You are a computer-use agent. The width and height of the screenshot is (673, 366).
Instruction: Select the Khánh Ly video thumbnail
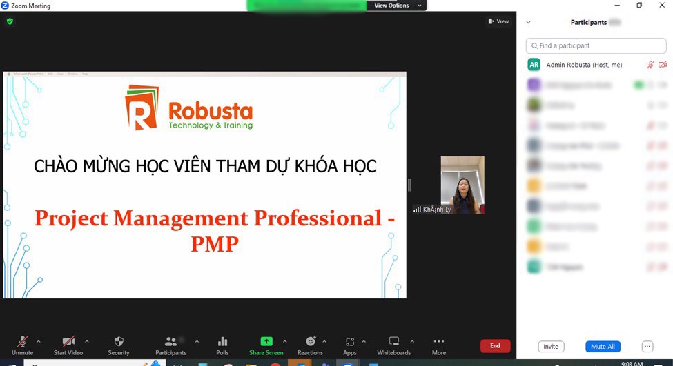pyautogui.click(x=462, y=185)
